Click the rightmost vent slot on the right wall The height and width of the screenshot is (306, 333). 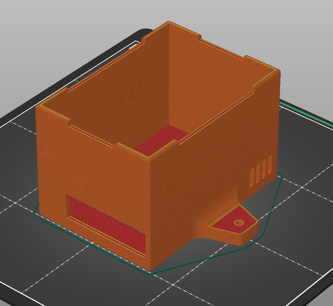270,165
